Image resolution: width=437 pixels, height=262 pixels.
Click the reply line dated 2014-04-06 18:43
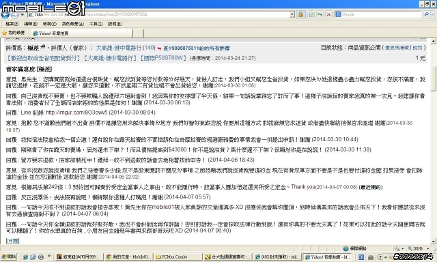pos(130,160)
